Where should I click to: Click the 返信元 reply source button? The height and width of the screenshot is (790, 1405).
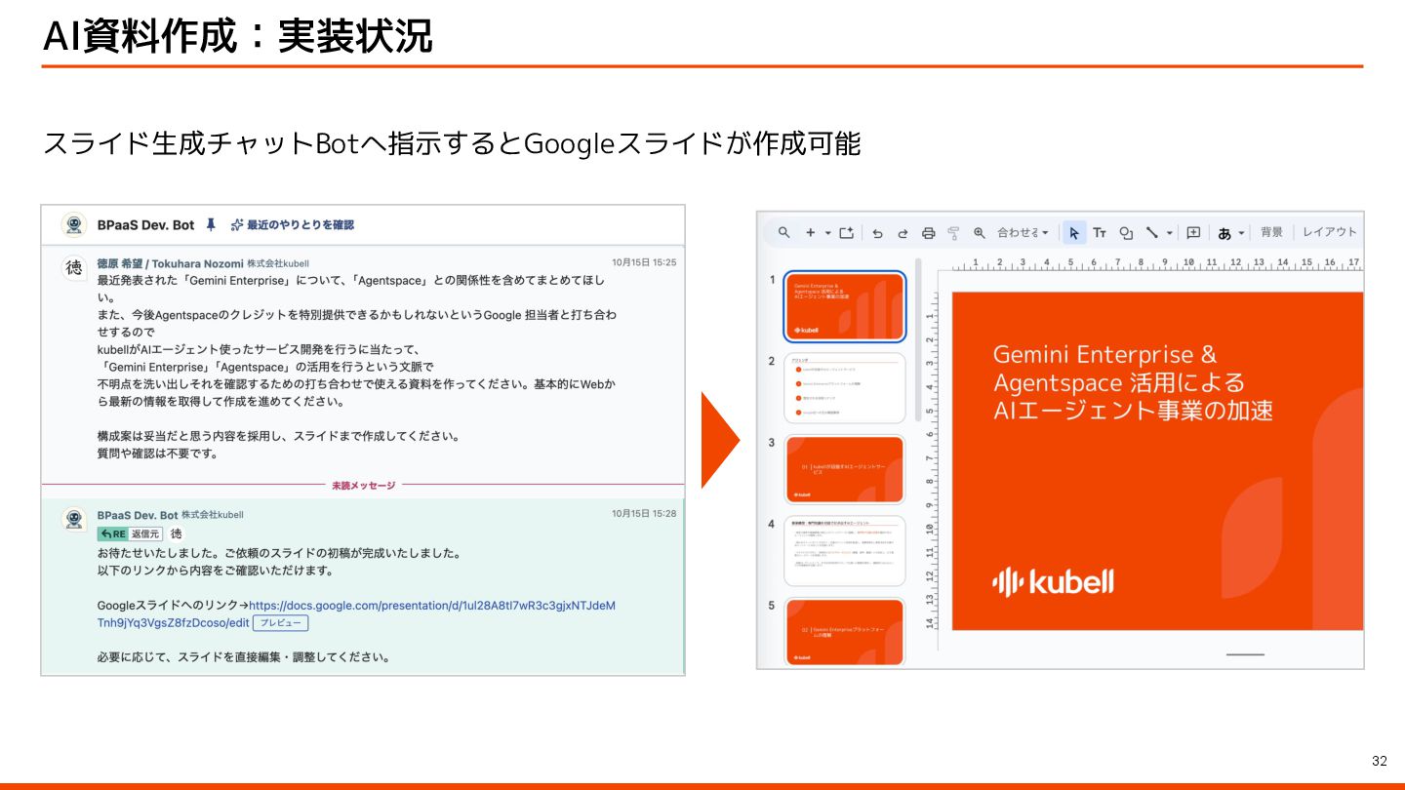145,533
